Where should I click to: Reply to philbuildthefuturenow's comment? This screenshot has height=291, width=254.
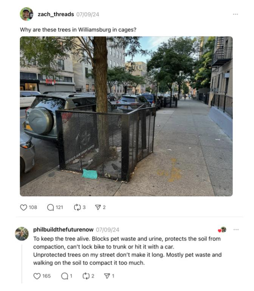[64, 276]
